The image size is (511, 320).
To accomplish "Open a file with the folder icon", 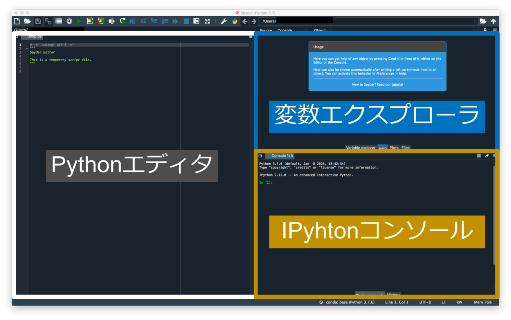I will [x=28, y=21].
